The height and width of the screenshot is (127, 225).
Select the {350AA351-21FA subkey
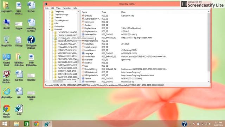pos(67,47)
